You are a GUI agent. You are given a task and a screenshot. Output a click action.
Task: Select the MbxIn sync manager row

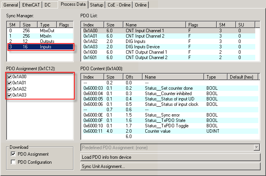[40, 36]
